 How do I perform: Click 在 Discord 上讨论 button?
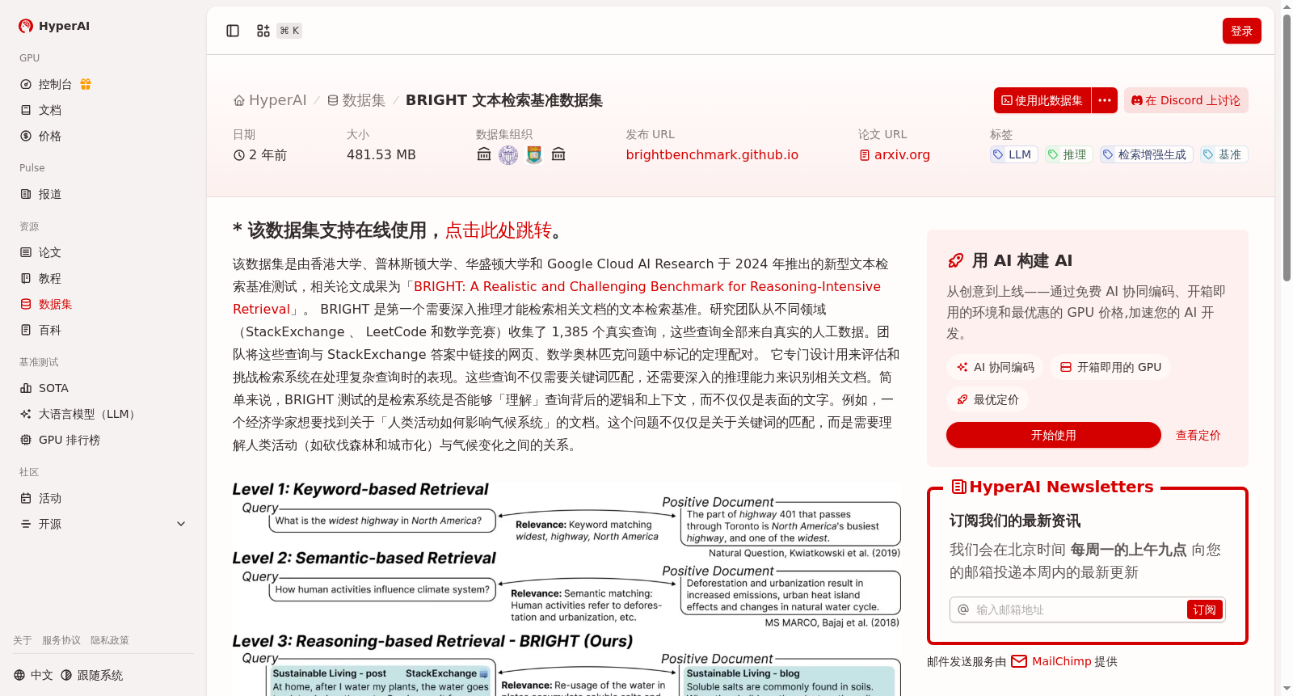(1186, 100)
